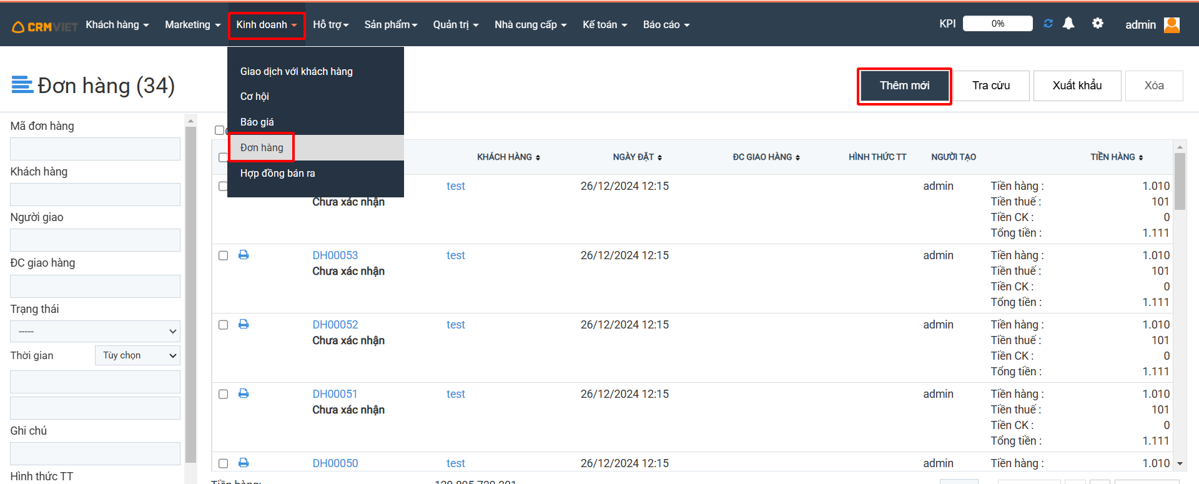Open customer test link for DH00053
Image resolution: width=1199 pixels, height=484 pixels.
pyautogui.click(x=456, y=255)
